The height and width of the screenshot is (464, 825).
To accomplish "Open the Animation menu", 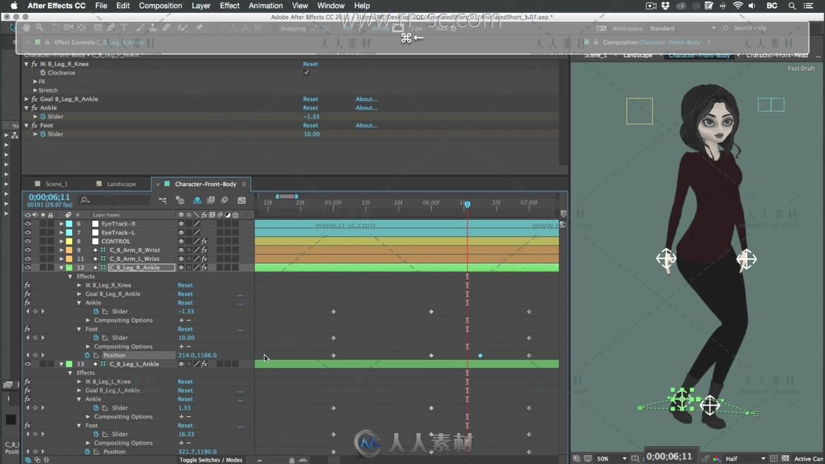I will point(266,6).
